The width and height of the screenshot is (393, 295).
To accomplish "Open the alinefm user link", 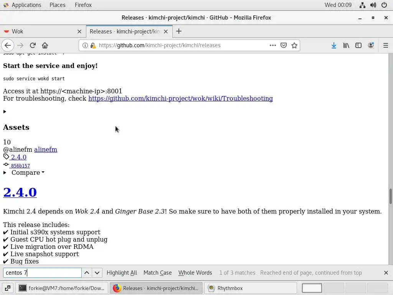I will 46,149.
